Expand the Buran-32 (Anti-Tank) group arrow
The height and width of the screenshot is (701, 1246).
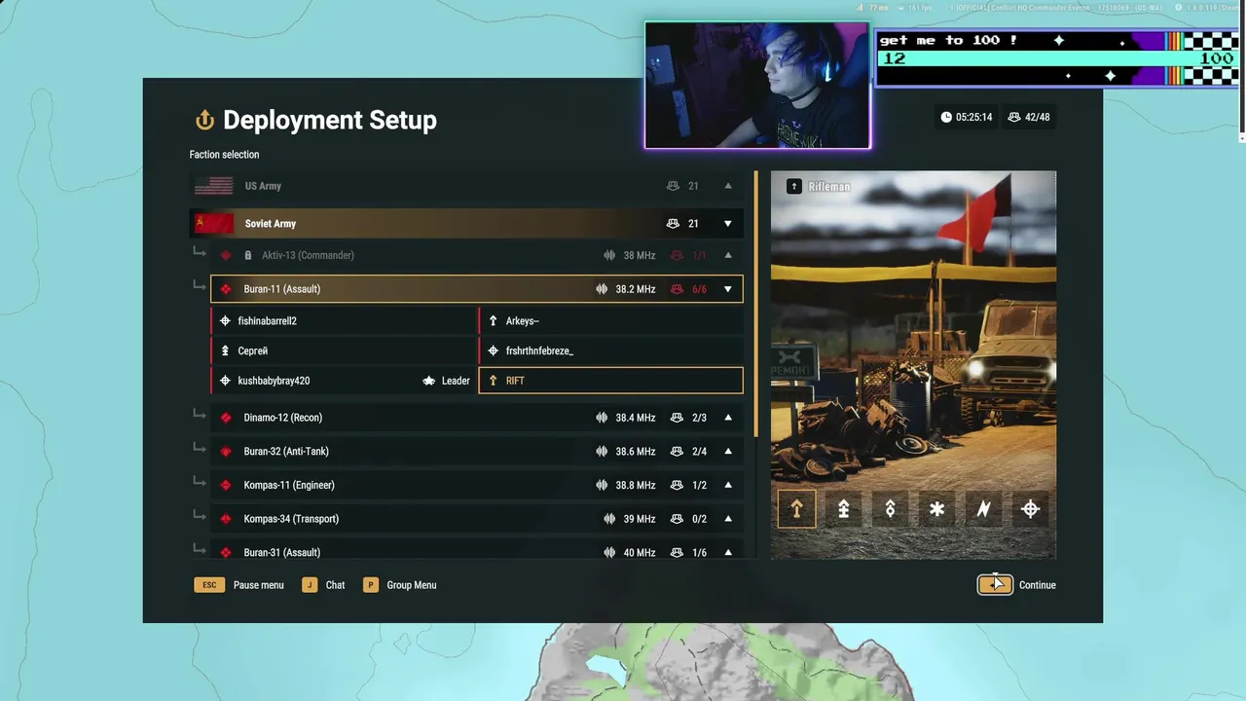tap(728, 452)
